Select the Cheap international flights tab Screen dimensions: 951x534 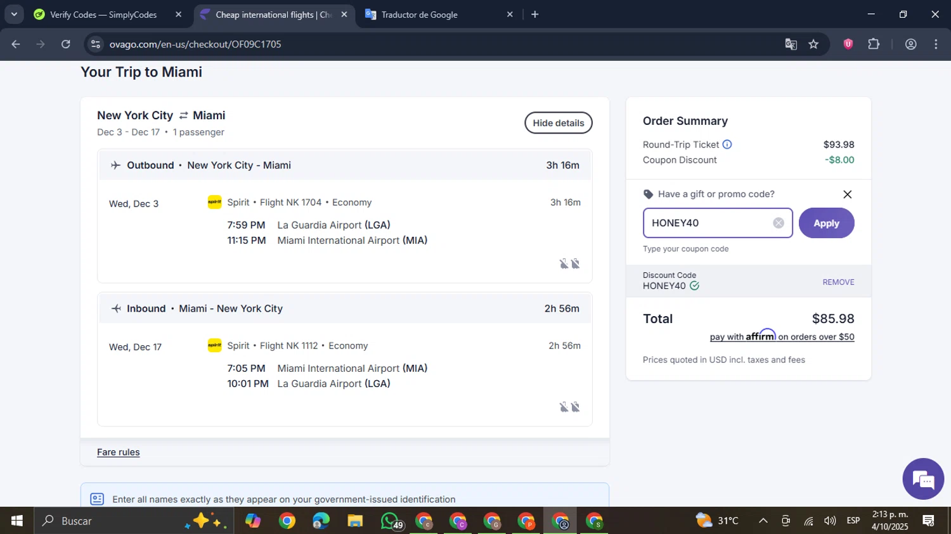tap(273, 15)
